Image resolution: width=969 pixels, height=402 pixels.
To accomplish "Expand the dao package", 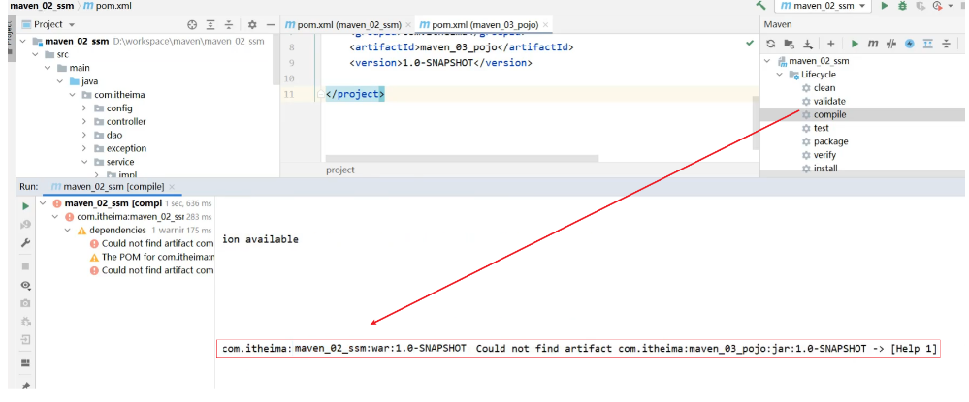I will pos(84,136).
